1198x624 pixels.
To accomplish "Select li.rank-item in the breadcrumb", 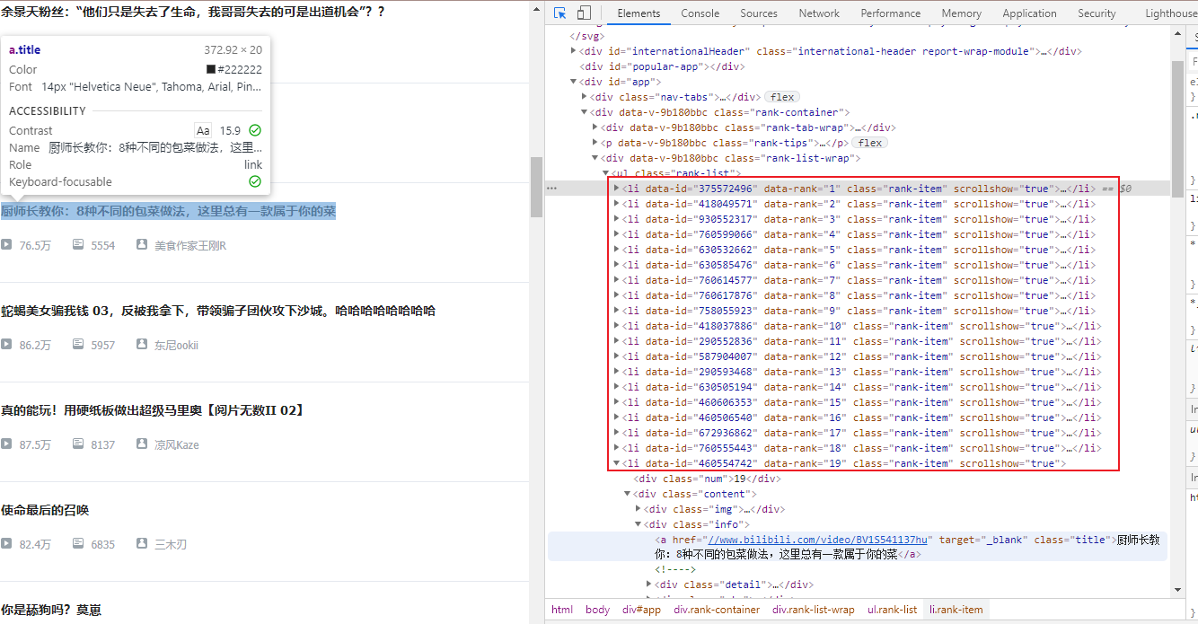I will pos(956,610).
